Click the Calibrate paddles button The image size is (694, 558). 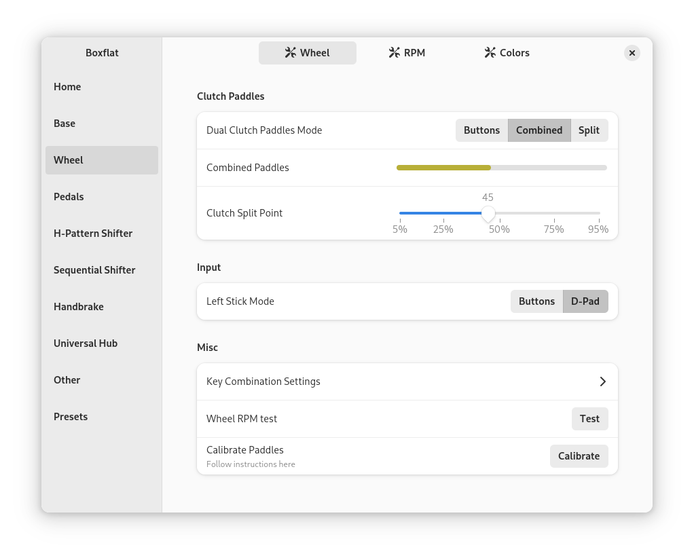pyautogui.click(x=579, y=456)
